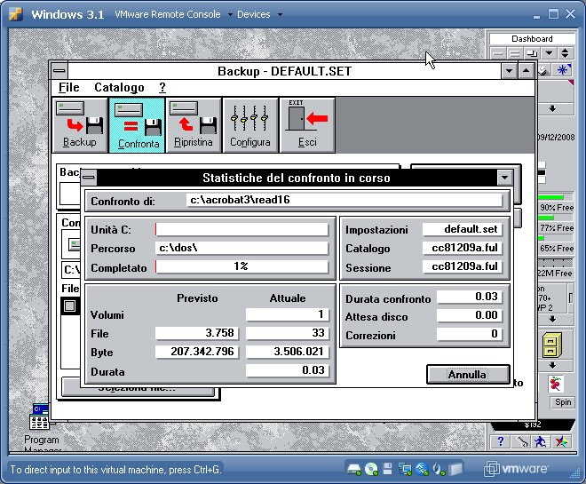Click the Backup toolbar icon
This screenshot has width=586, height=484.
coord(80,124)
